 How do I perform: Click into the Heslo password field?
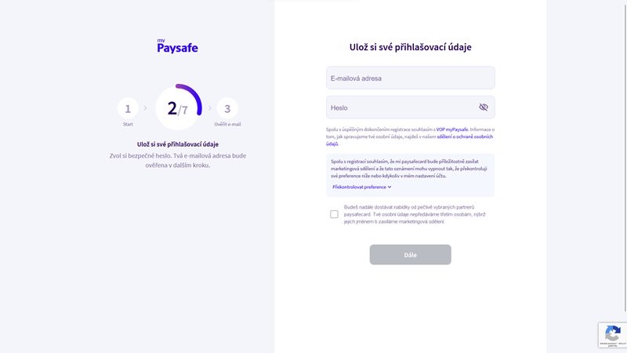(400, 107)
